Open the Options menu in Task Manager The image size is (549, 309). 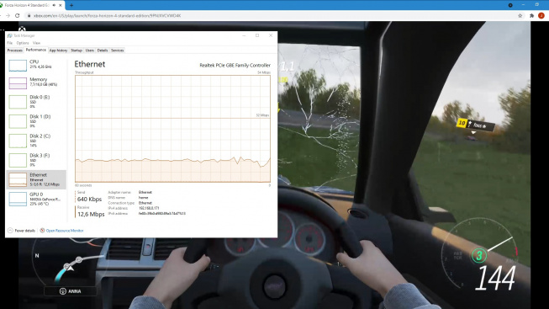23,43
